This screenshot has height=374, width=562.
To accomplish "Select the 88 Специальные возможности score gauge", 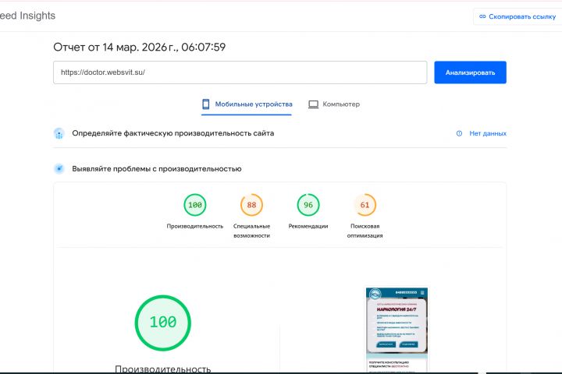I will tap(251, 205).
